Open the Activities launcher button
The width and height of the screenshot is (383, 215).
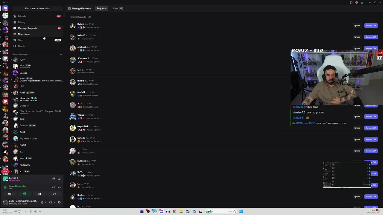(39, 194)
